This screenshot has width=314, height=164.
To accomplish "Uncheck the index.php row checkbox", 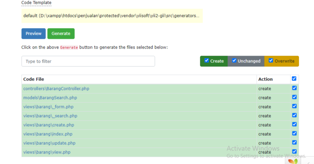I will [x=294, y=133].
